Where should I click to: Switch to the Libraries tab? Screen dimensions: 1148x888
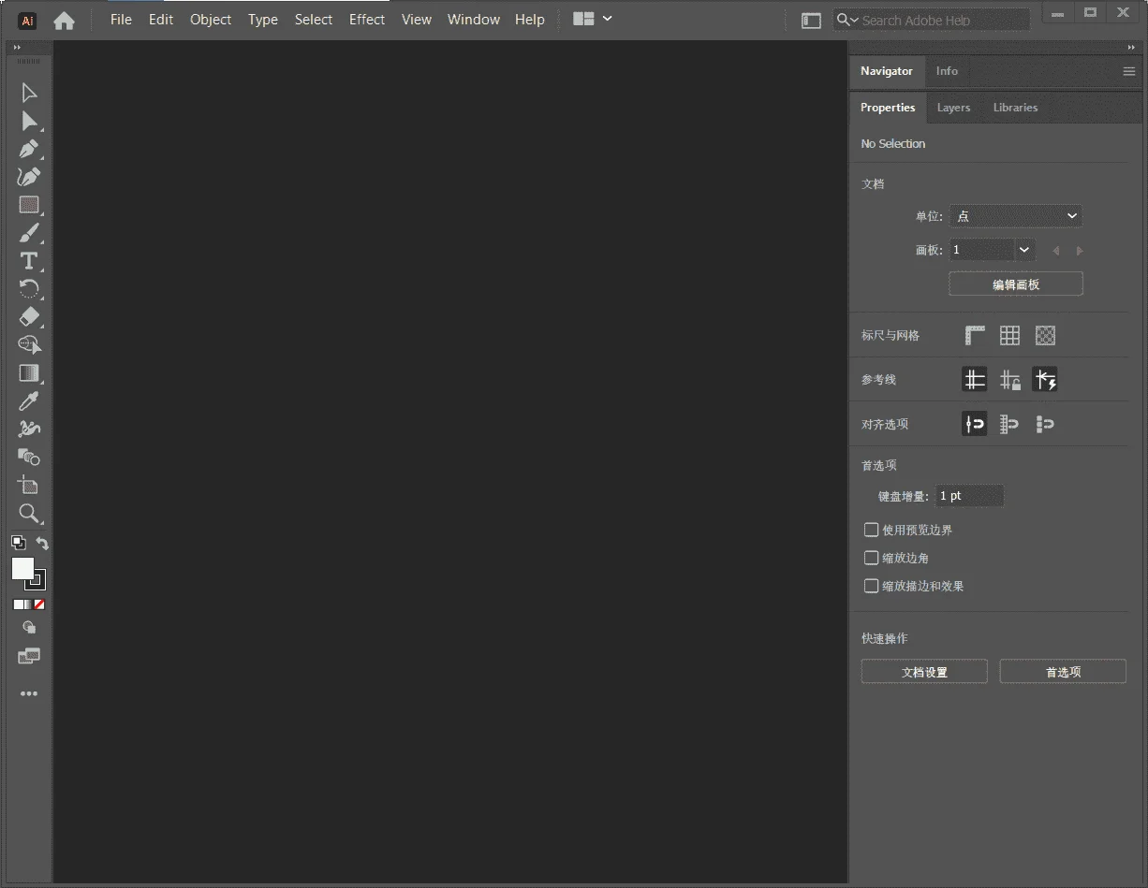click(x=1015, y=108)
